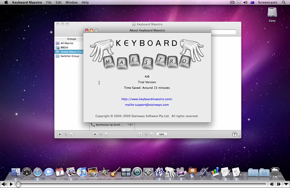Click the search field in Keyboard Maestro window

click(224, 32)
